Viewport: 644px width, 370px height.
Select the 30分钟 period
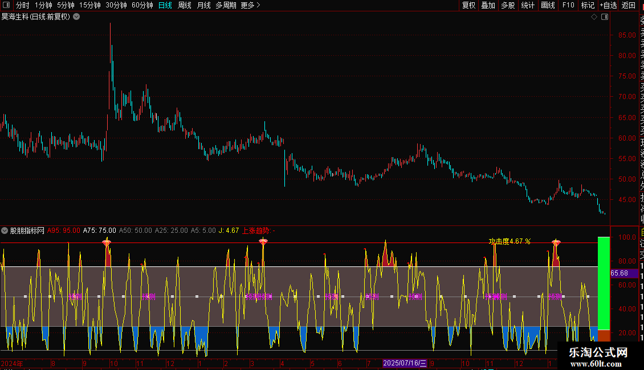click(x=116, y=5)
